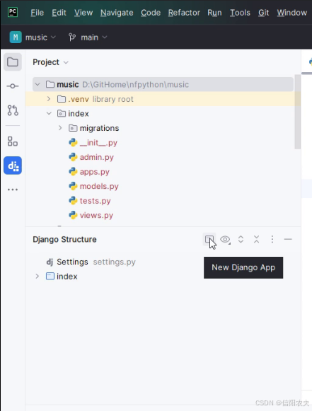312x411 pixels.
Task: Show more tool windows ellipsis
Action: [x=13, y=190]
